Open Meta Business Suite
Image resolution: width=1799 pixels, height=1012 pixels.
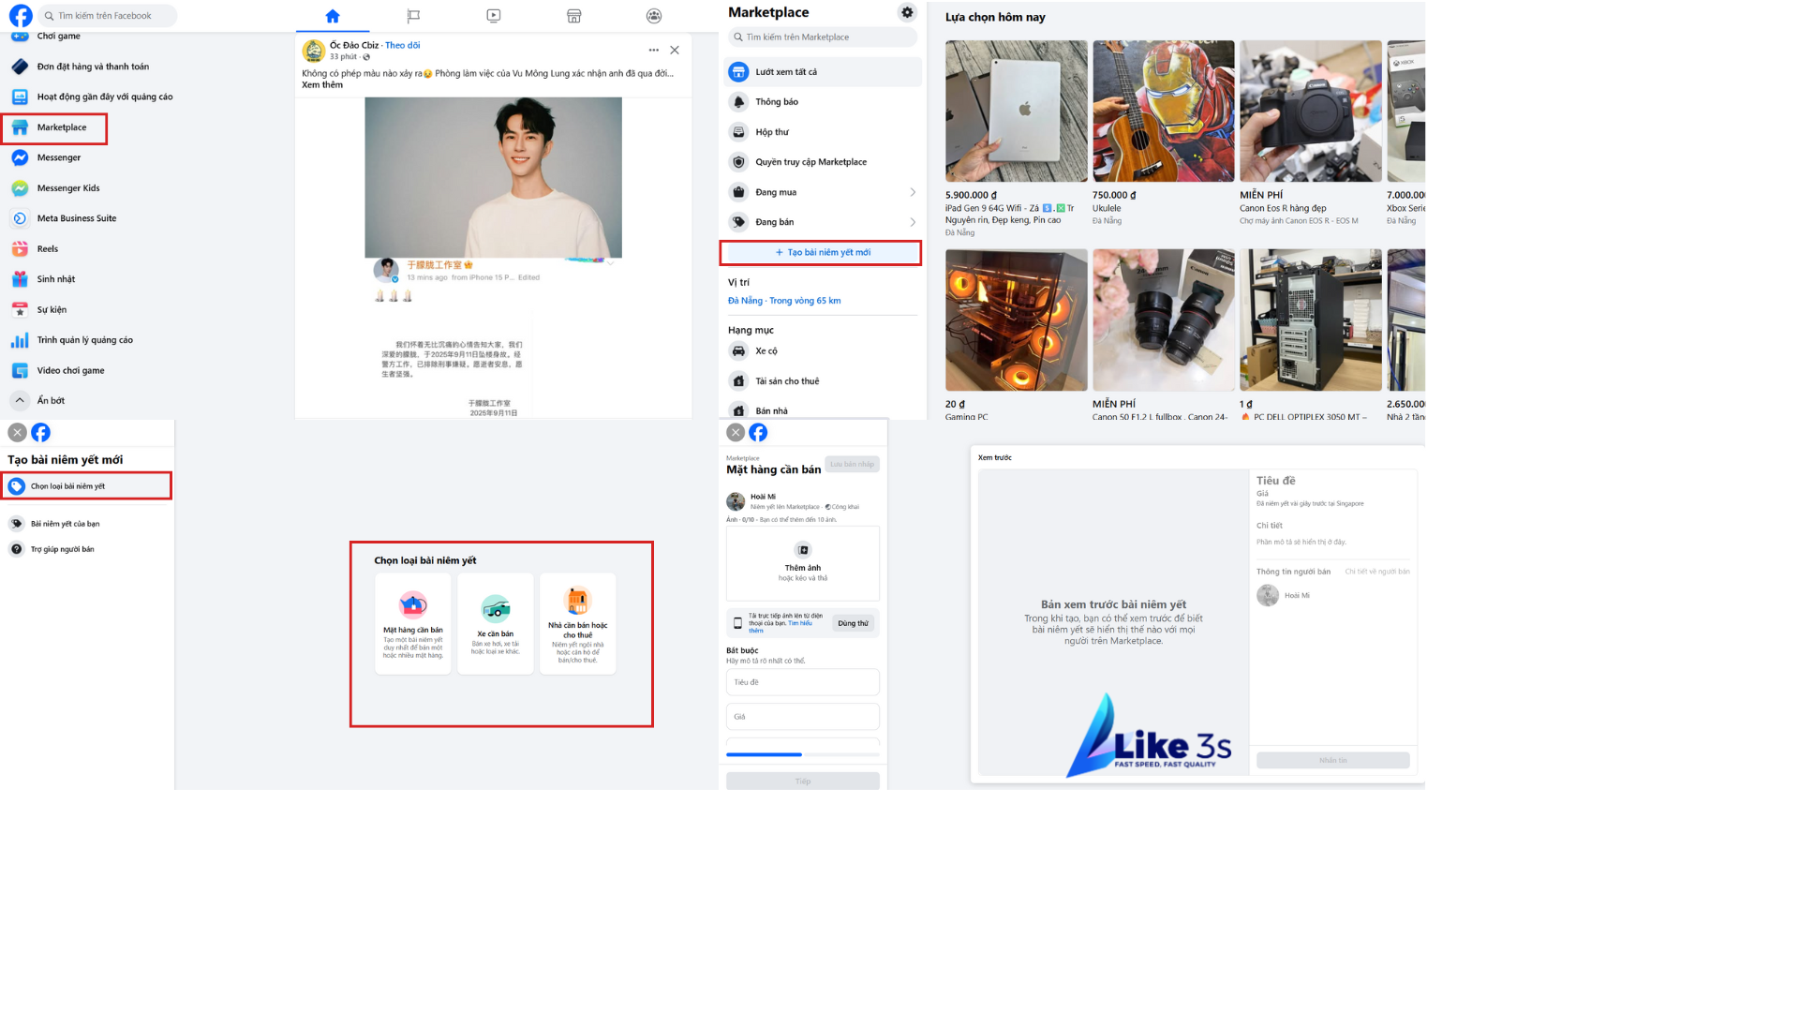point(75,217)
